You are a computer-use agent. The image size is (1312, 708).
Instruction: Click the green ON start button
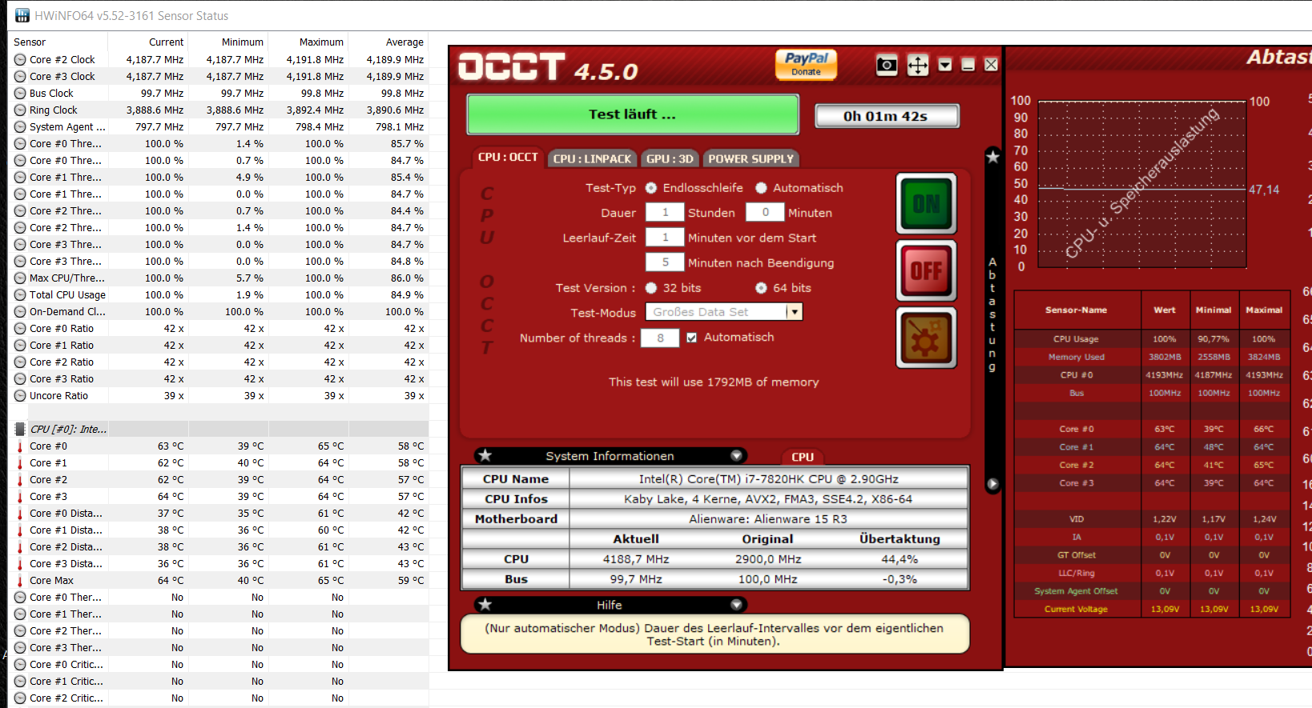(x=926, y=203)
